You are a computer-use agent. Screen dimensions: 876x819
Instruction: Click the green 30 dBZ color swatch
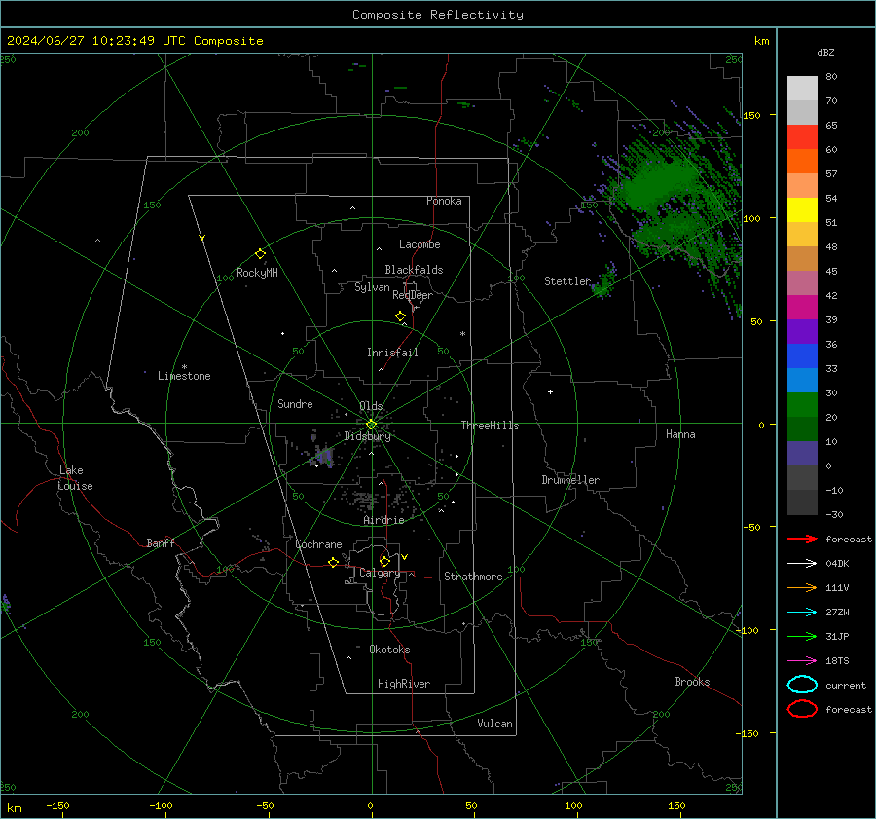[x=802, y=404]
